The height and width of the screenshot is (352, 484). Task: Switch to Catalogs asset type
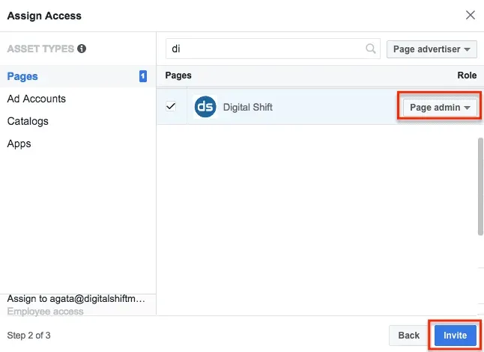(x=28, y=121)
